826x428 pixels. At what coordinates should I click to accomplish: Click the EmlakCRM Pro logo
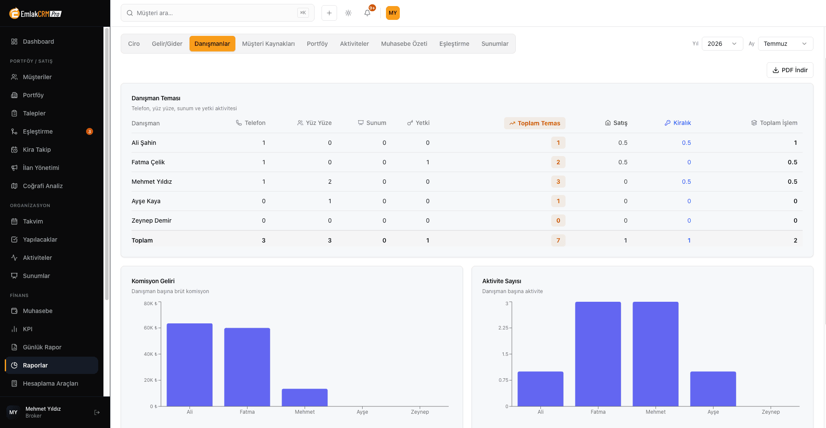coord(35,13)
